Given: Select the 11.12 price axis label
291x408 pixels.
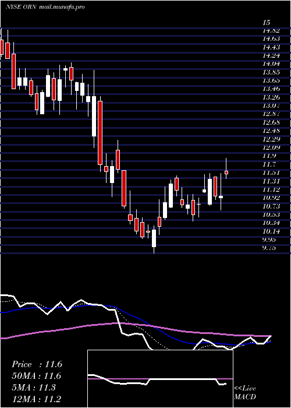Looking at the screenshot, I should (271, 189).
